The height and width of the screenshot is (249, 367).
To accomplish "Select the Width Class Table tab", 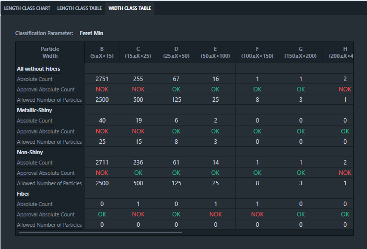I will point(129,8).
